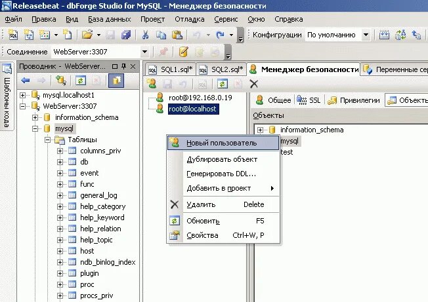Viewport: 428px width, 302px height.
Task: Open the Сервис menu
Action: click(226, 20)
